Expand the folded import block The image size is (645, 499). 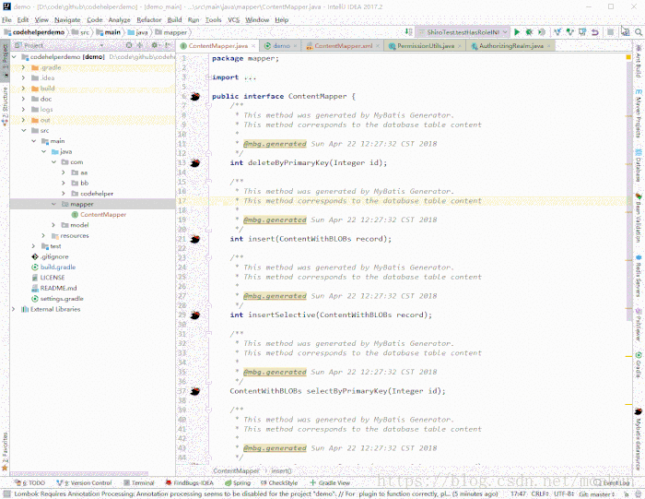coord(208,77)
